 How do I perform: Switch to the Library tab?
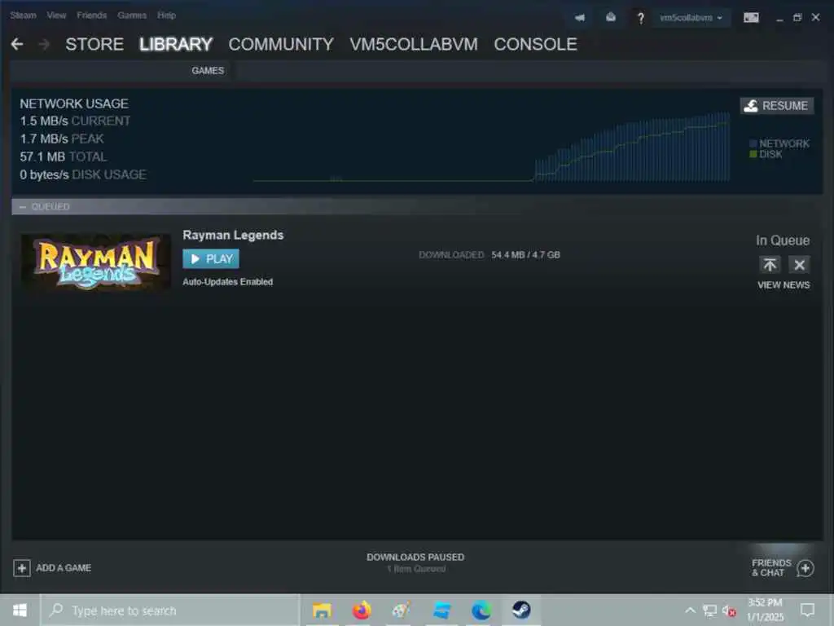tap(176, 44)
